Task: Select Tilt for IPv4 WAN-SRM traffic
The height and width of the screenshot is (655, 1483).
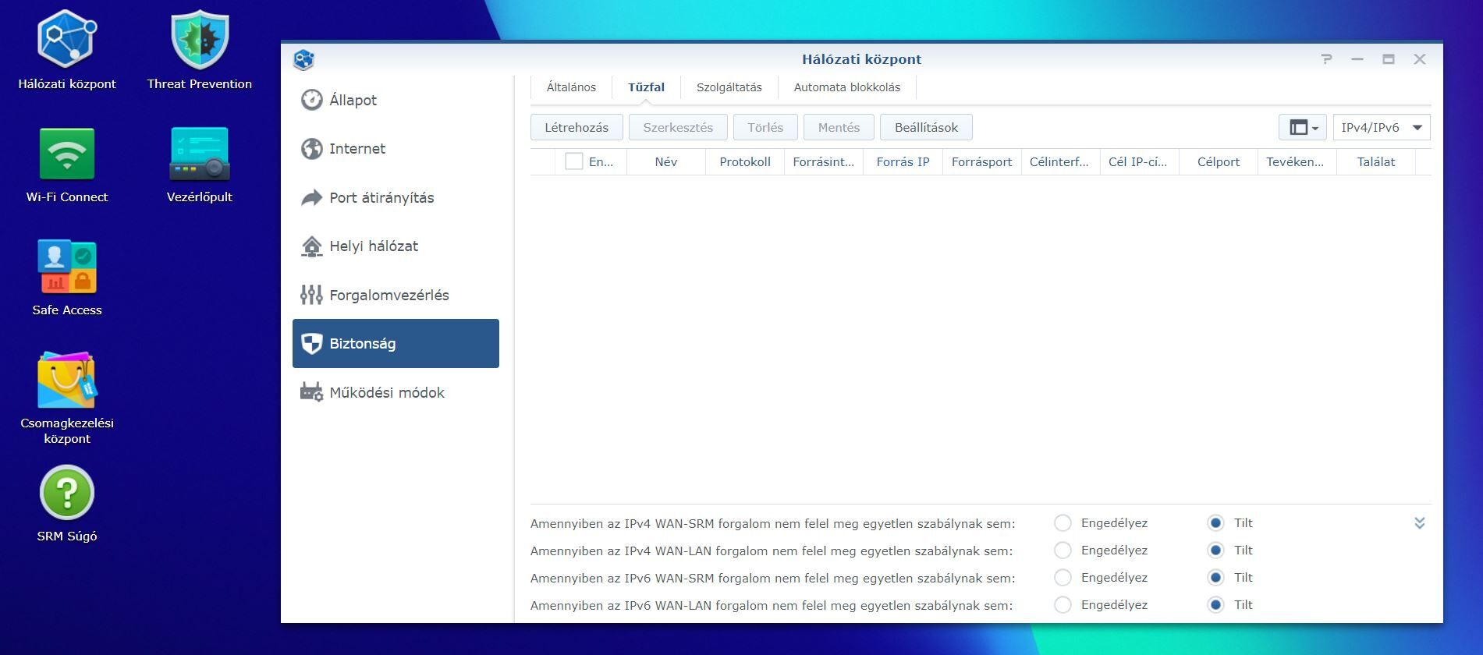Action: (1215, 523)
